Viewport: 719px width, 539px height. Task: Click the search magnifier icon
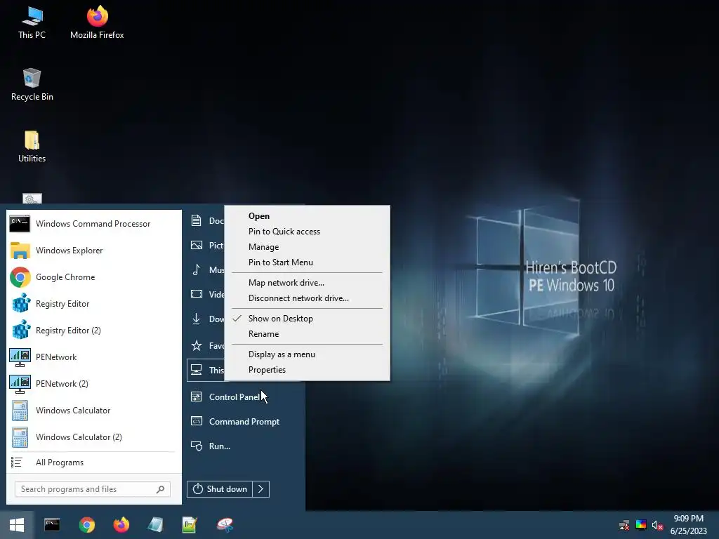tap(161, 489)
